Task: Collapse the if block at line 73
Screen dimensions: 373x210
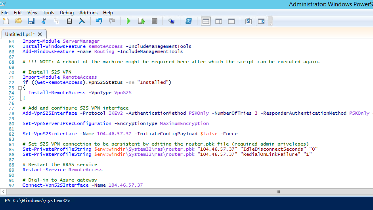Action: 19,87
